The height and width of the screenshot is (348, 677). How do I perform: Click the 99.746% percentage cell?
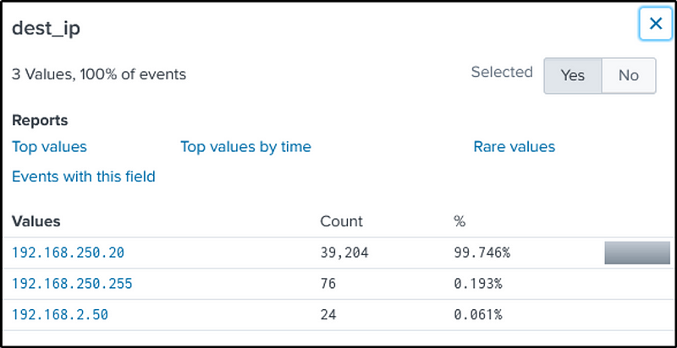[482, 253]
